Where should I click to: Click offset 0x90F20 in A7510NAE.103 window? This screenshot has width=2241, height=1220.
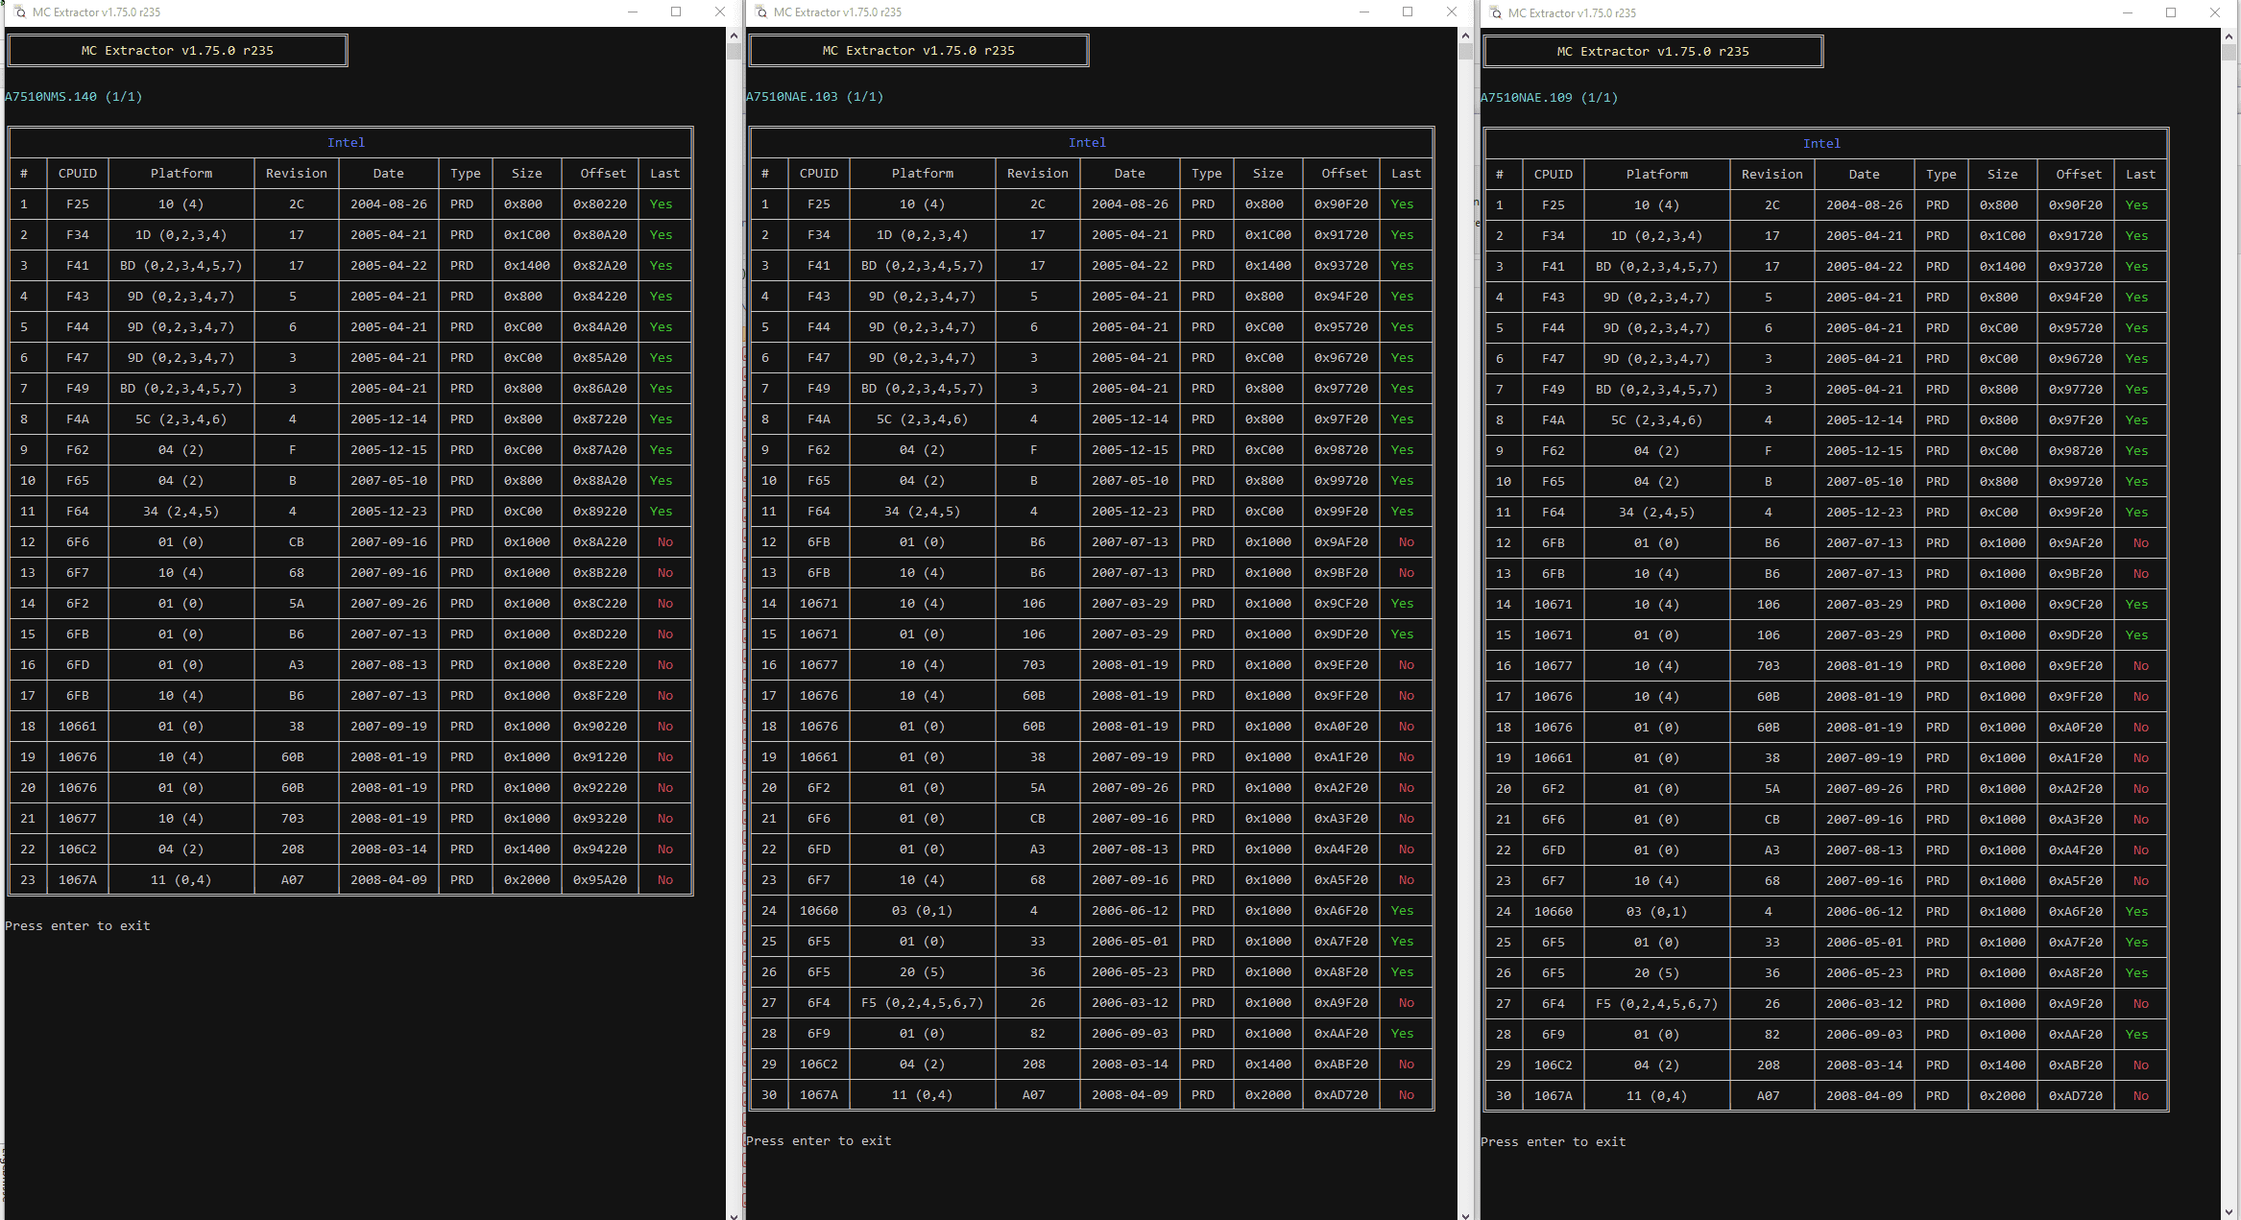click(1341, 204)
